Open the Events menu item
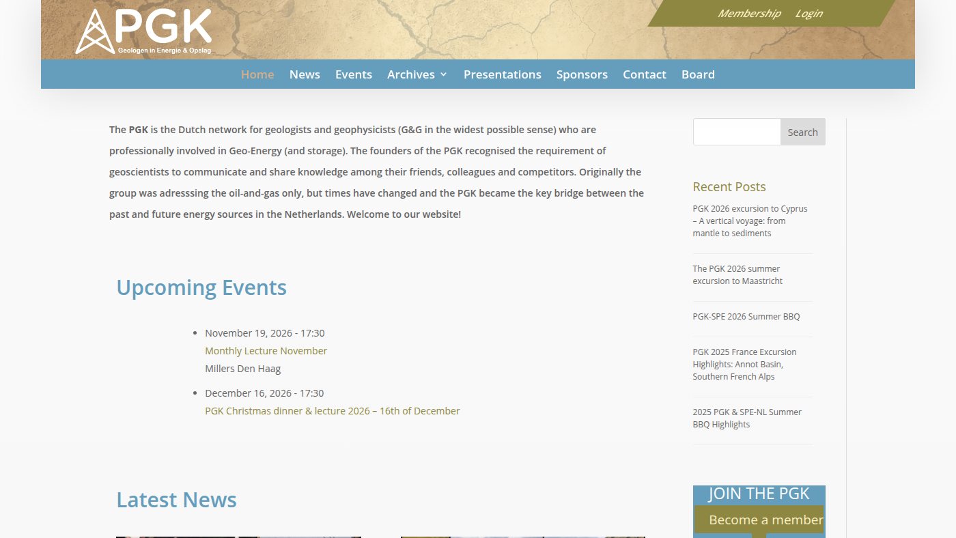The width and height of the screenshot is (956, 538). click(x=354, y=74)
